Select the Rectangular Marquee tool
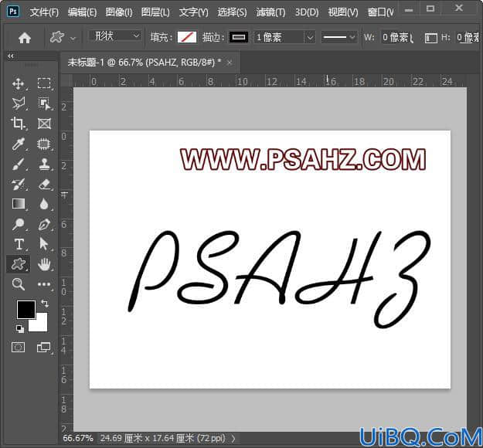The width and height of the screenshot is (483, 448). (44, 83)
